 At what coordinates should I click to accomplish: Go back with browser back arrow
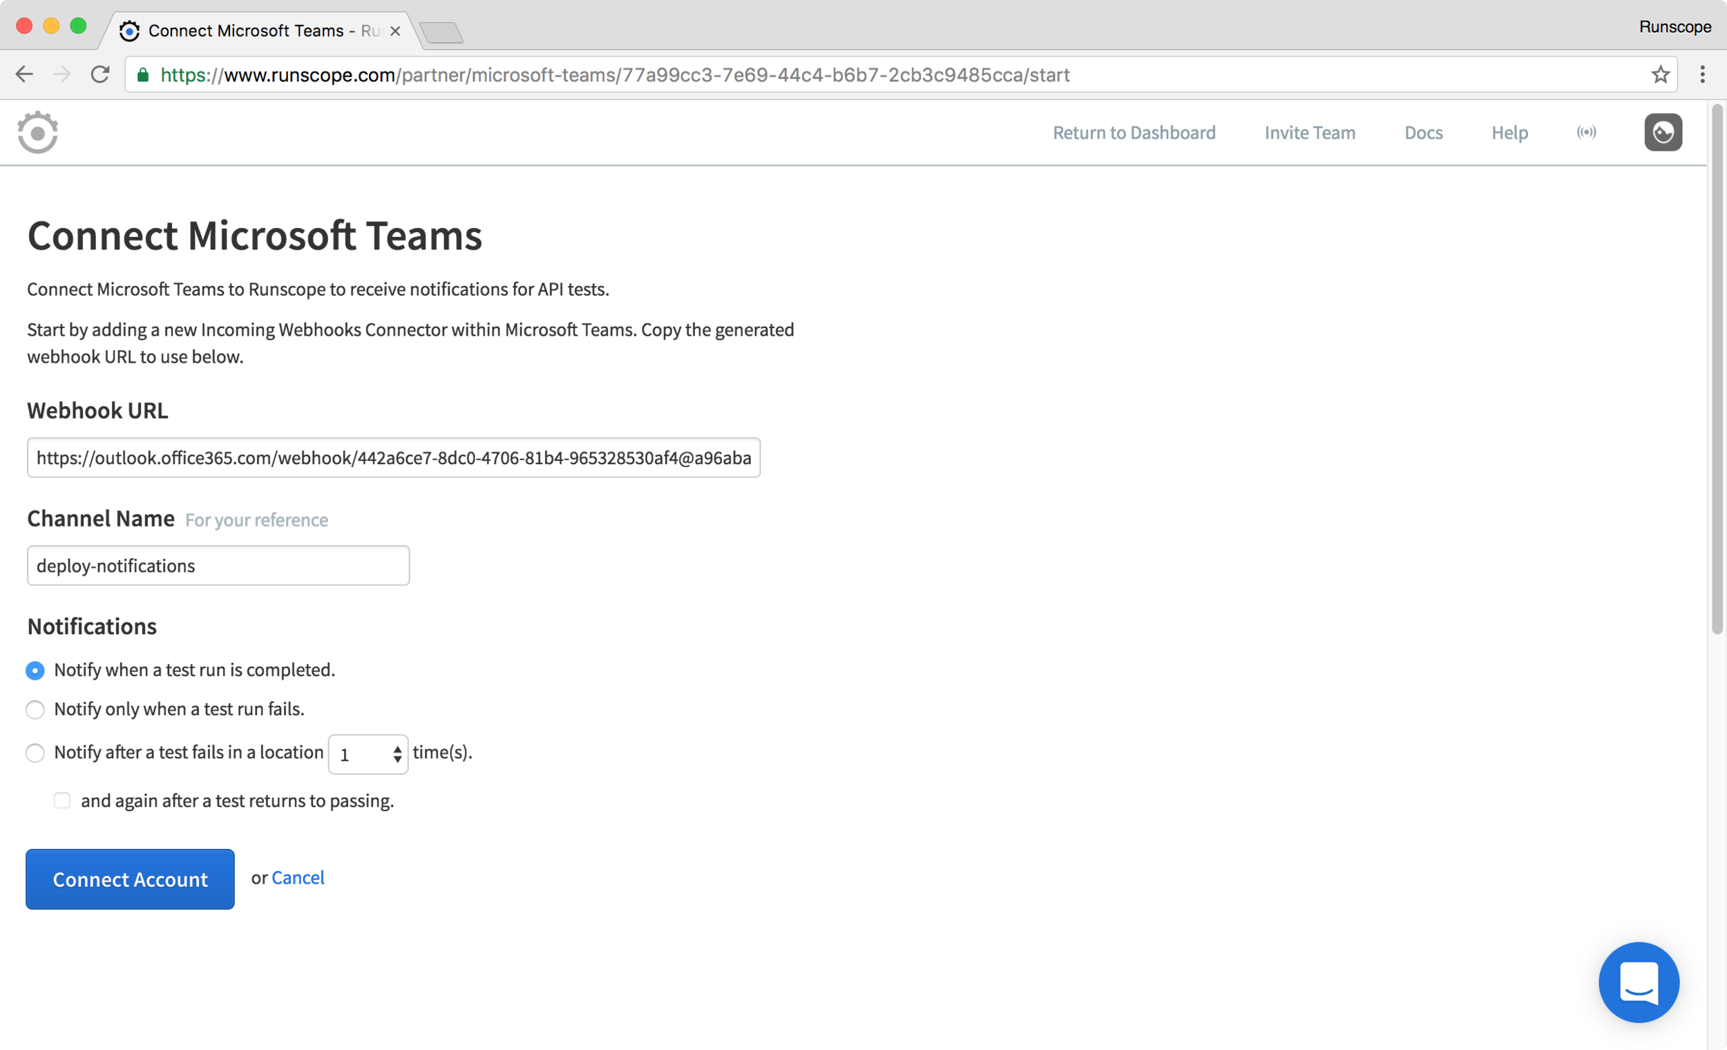pos(25,75)
